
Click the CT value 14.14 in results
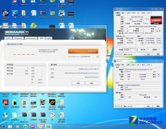point(40,83)
